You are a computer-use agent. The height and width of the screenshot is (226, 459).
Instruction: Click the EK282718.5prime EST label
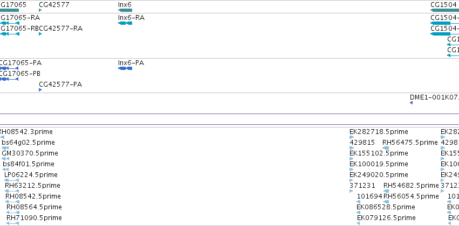tap(379, 132)
